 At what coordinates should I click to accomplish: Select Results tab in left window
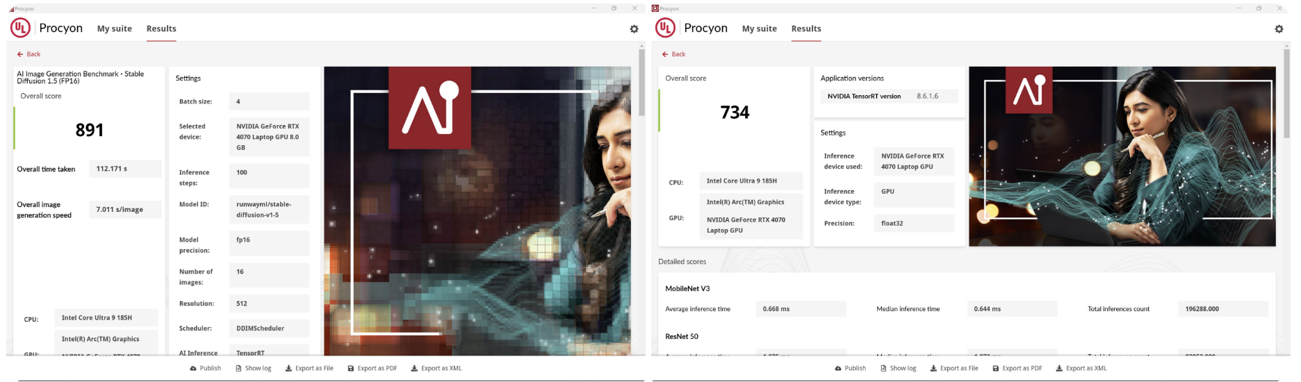[161, 28]
